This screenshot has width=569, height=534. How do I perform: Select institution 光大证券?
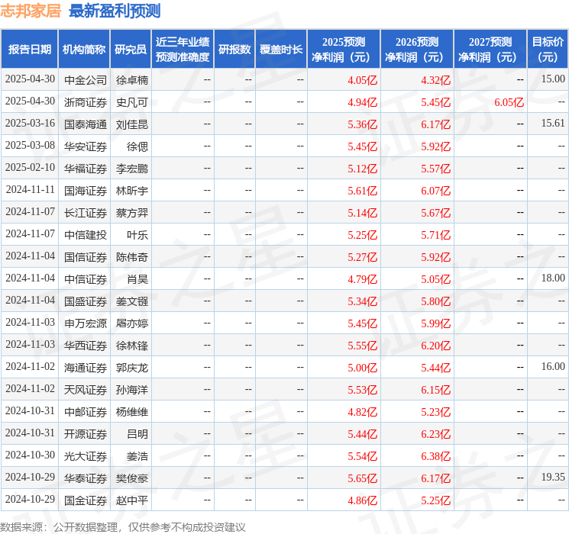pyautogui.click(x=86, y=456)
